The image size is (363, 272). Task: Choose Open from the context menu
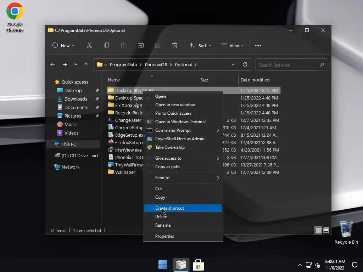[183, 96]
